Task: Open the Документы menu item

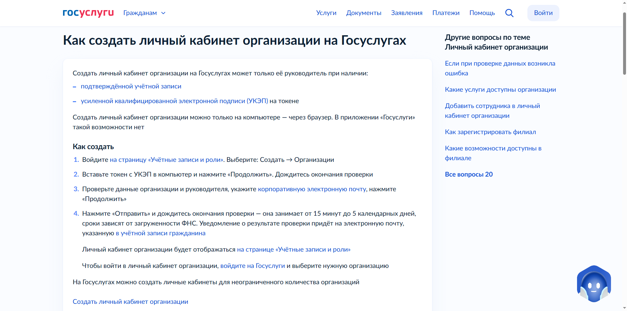Action: click(363, 13)
